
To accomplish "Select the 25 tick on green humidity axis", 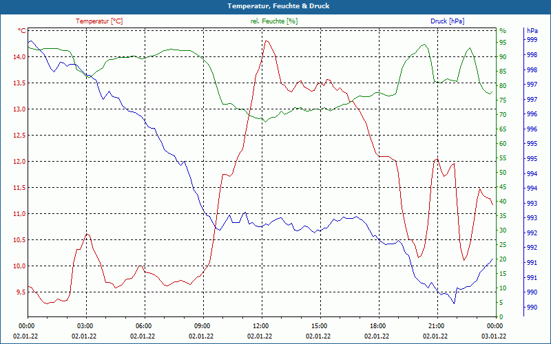I will point(503,245).
